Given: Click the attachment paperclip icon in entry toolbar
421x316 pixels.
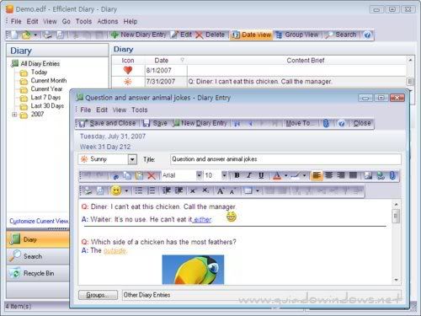Looking at the screenshot, I should (326, 123).
